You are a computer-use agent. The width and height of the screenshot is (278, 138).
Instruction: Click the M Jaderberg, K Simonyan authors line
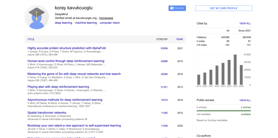click(x=49, y=116)
